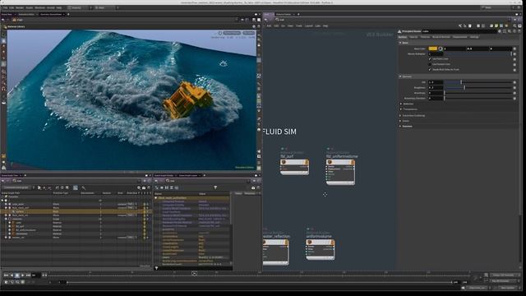Select the water_reflection material node
Screen dimensions: 526x296
[275, 252]
